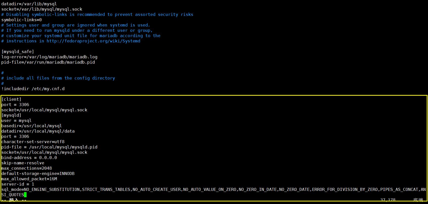Click the socket line under [client]
The height and width of the screenshot is (204, 428).
pyautogui.click(x=44, y=110)
